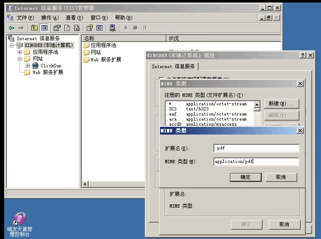Screen dimensions: 321x239
Task: Click the bottom 取消 button of MIME list dialog
Action: coord(285,225)
